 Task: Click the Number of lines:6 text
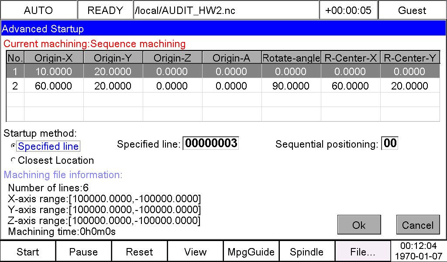(x=48, y=188)
